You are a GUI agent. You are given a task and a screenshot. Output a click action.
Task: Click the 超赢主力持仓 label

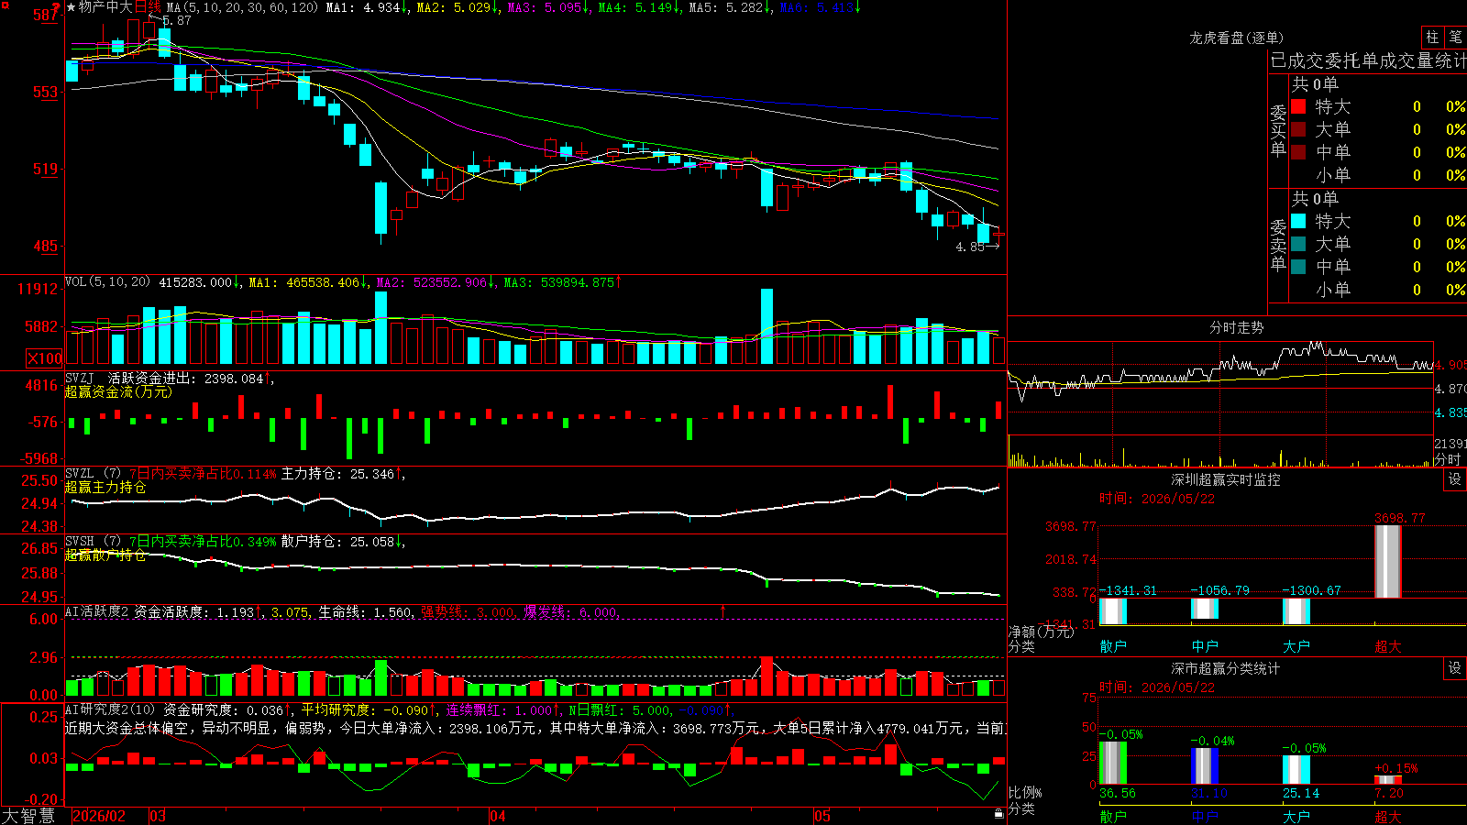[x=105, y=487]
